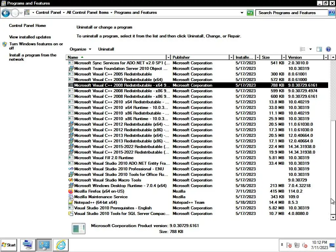Open the recent pages dropdown arrow
336x252 pixels.
[21, 13]
